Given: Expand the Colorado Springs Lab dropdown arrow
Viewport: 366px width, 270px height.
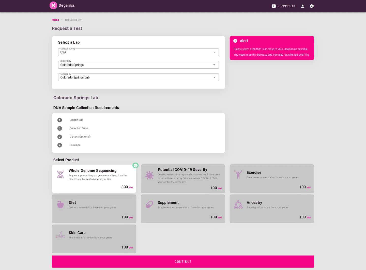Looking at the screenshot, I should click(x=214, y=77).
